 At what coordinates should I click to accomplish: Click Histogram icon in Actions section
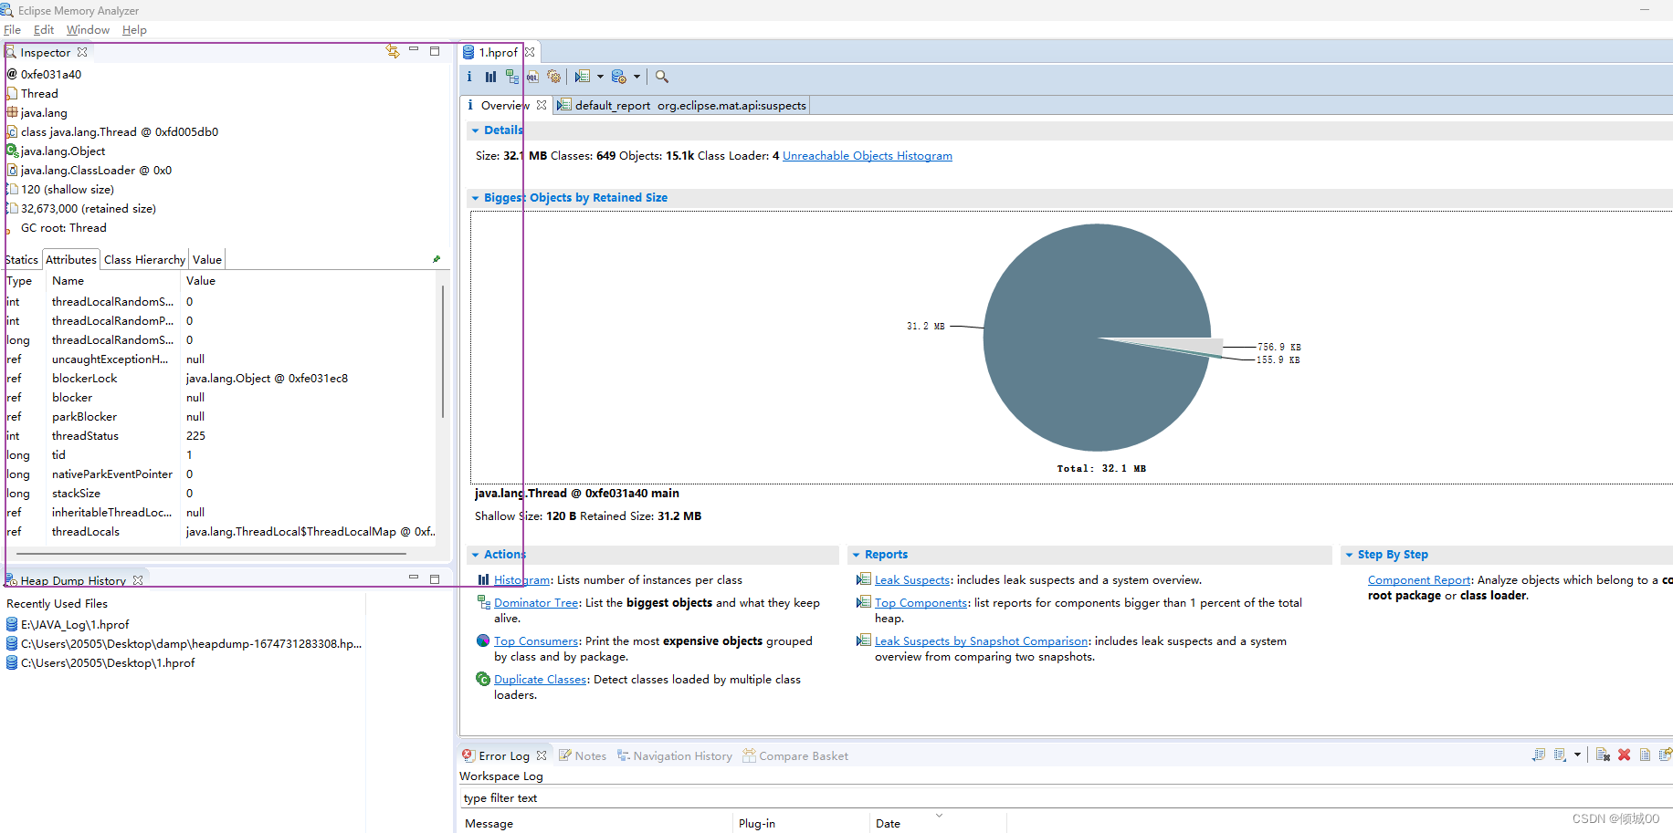pyautogui.click(x=484, y=579)
